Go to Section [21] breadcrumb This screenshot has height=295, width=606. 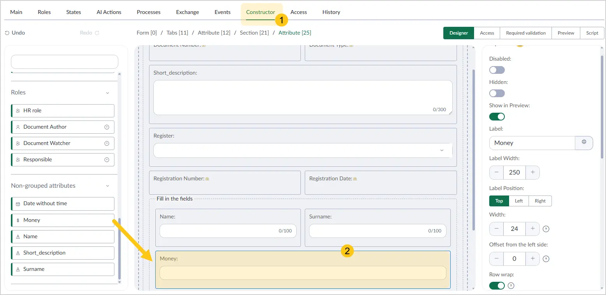pyautogui.click(x=254, y=33)
